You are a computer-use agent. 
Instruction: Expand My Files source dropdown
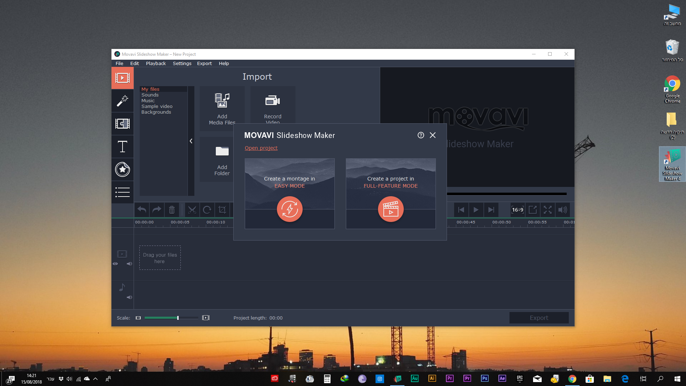[151, 89]
